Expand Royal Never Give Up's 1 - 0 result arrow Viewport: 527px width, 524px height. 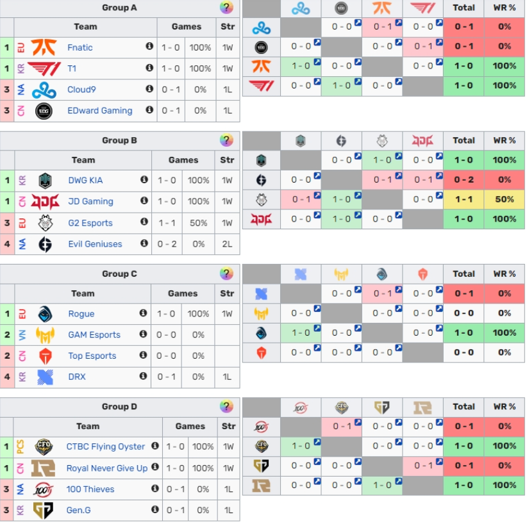(397, 481)
